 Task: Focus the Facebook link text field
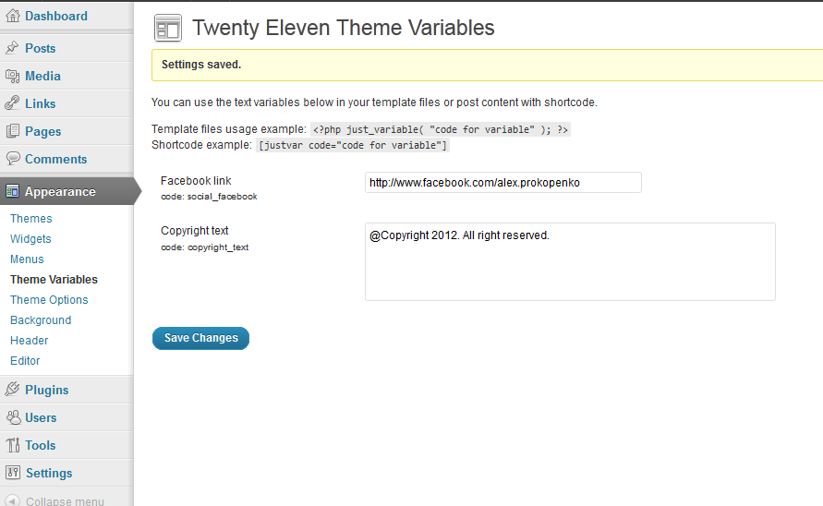(502, 183)
